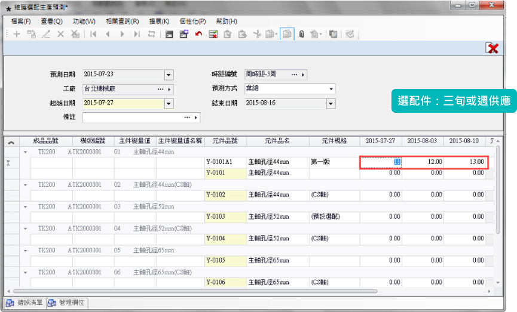Collapse the 主軸孔徑52mm group row
The image size is (517, 312).
click(x=25, y=206)
